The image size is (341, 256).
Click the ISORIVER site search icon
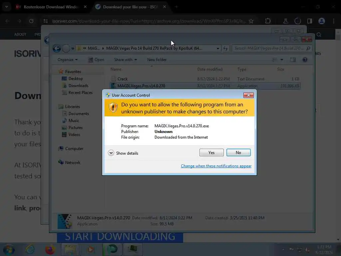pyautogui.click(x=319, y=35)
